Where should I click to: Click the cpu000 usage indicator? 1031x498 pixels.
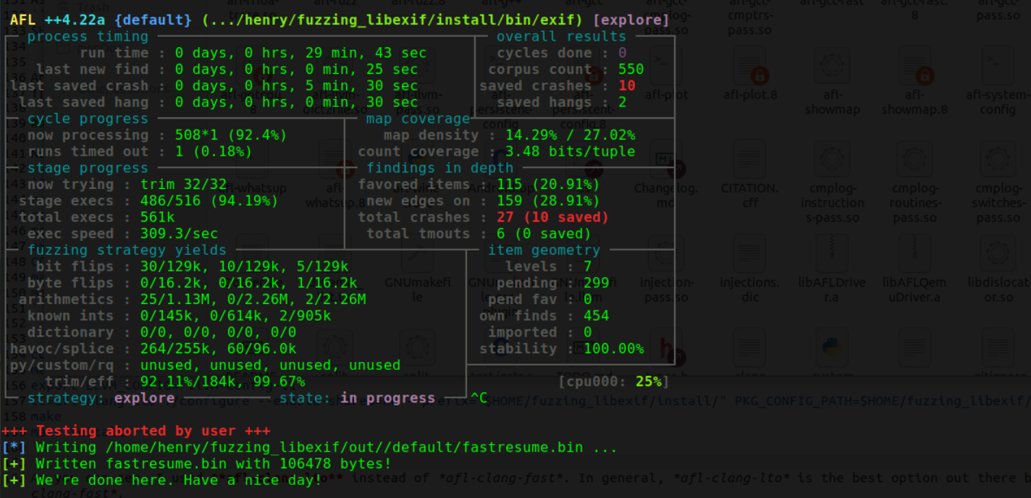610,381
